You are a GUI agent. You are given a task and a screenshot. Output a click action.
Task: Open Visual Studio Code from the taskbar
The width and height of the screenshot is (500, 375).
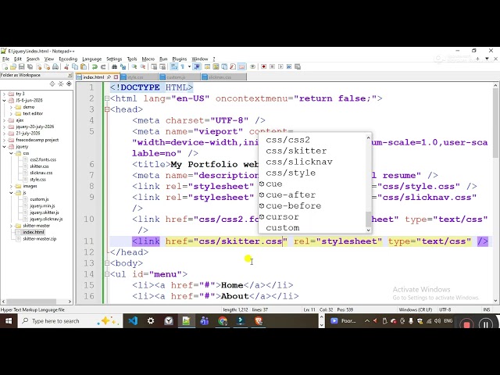133,321
